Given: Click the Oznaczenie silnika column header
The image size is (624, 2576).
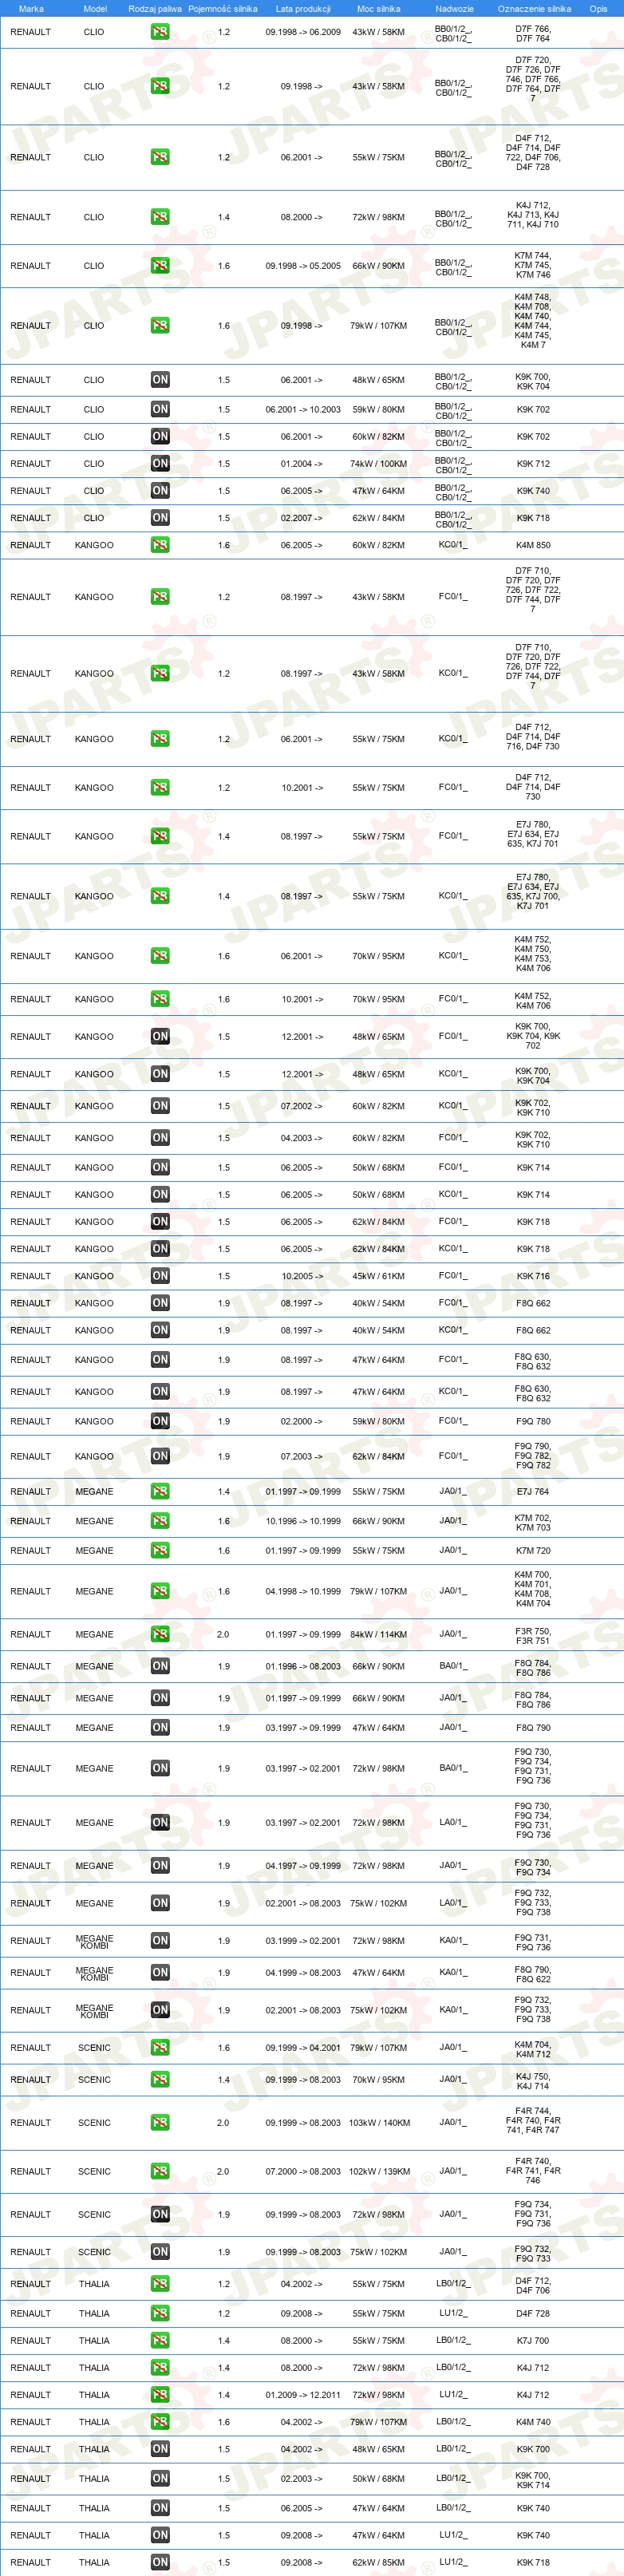Looking at the screenshot, I should tap(534, 9).
